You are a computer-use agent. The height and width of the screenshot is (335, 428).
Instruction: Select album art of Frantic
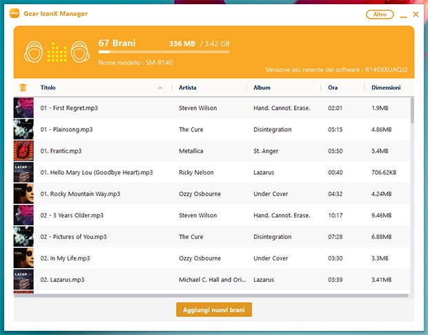coord(23,151)
